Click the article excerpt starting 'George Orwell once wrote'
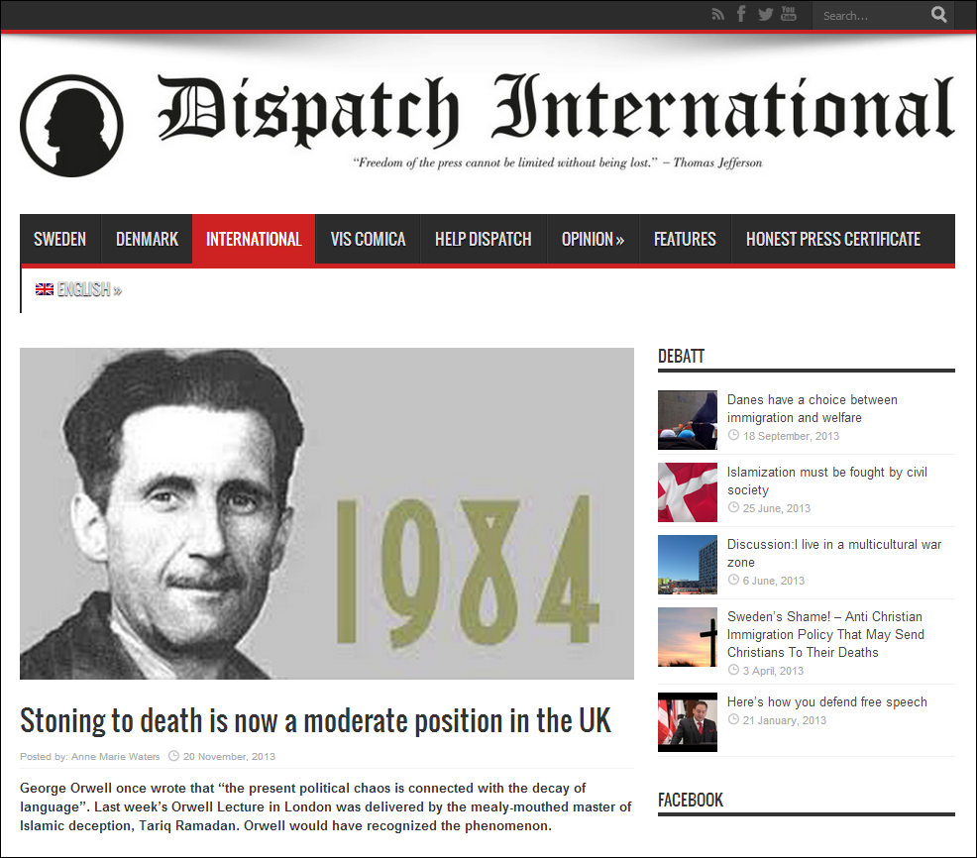This screenshot has height=858, width=977. tap(326, 806)
